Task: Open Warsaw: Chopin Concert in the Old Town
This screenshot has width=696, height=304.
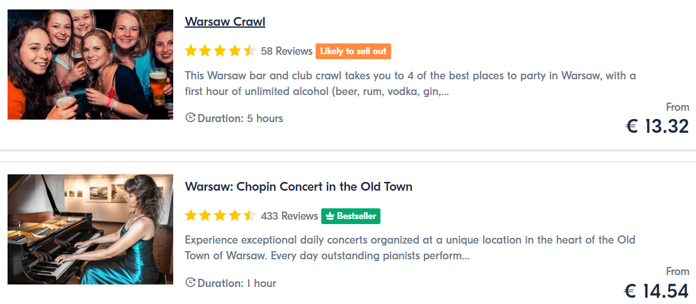Action: pyautogui.click(x=299, y=186)
